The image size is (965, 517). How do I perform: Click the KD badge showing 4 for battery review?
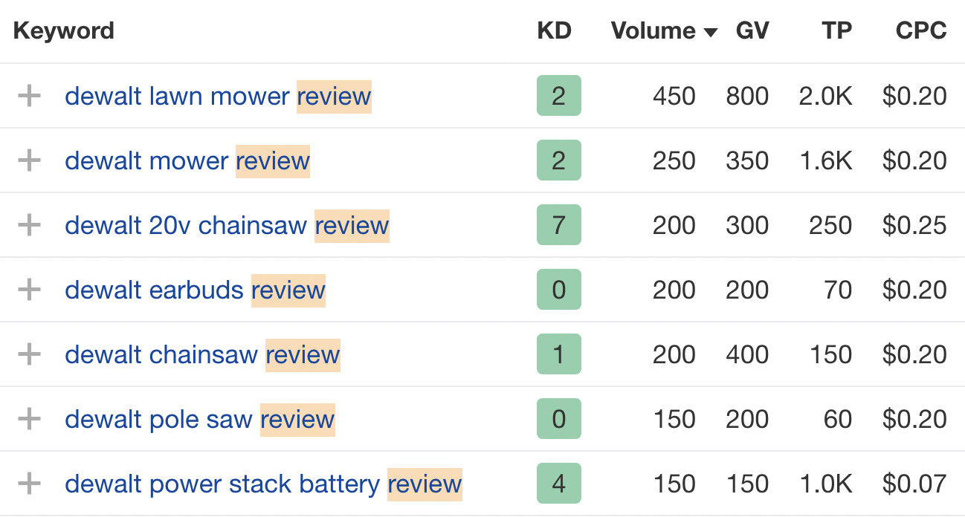coord(558,484)
